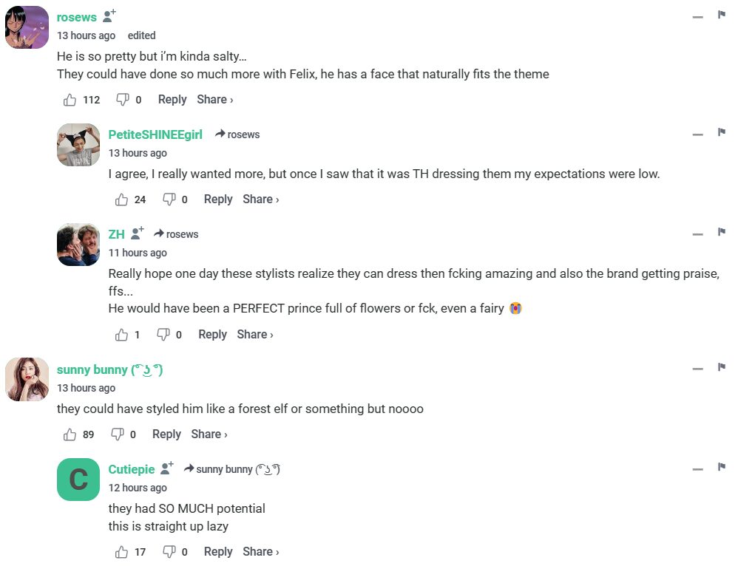This screenshot has width=735, height=566.
Task: Open Share menu on Cutiepie's reply
Action: pos(260,552)
